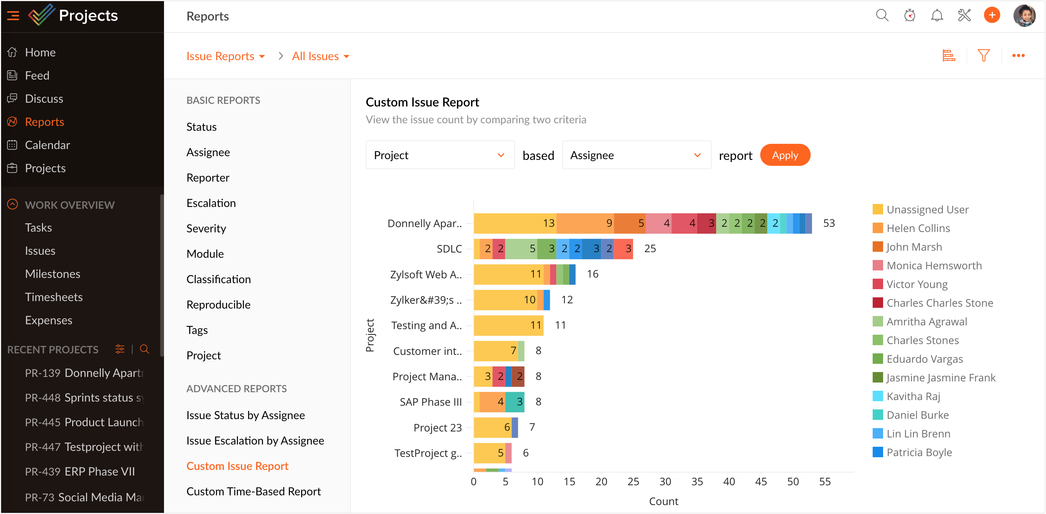This screenshot has width=1046, height=514.
Task: Open the three-dots more options menu
Action: coord(1018,56)
